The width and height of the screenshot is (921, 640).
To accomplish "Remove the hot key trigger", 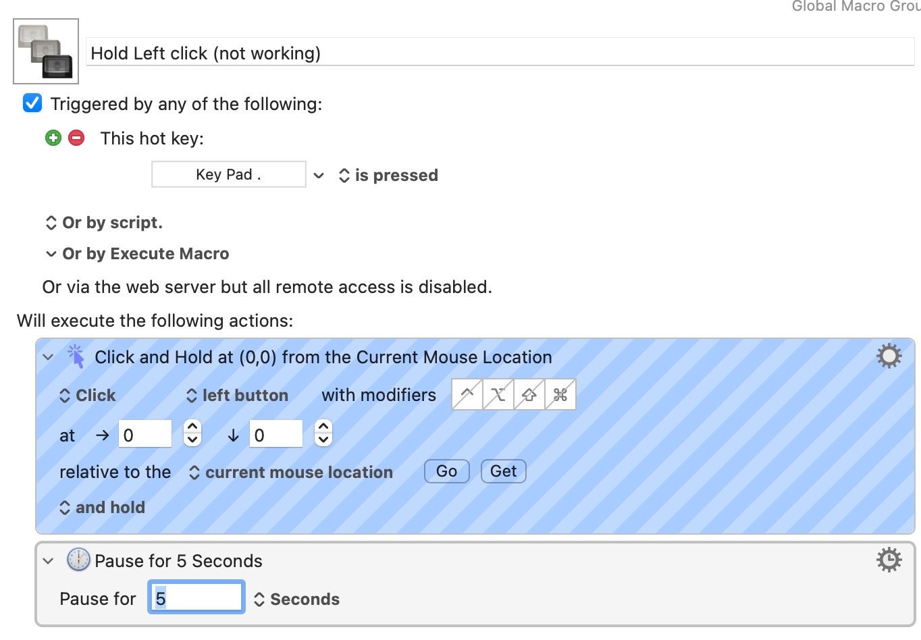I will pyautogui.click(x=77, y=138).
